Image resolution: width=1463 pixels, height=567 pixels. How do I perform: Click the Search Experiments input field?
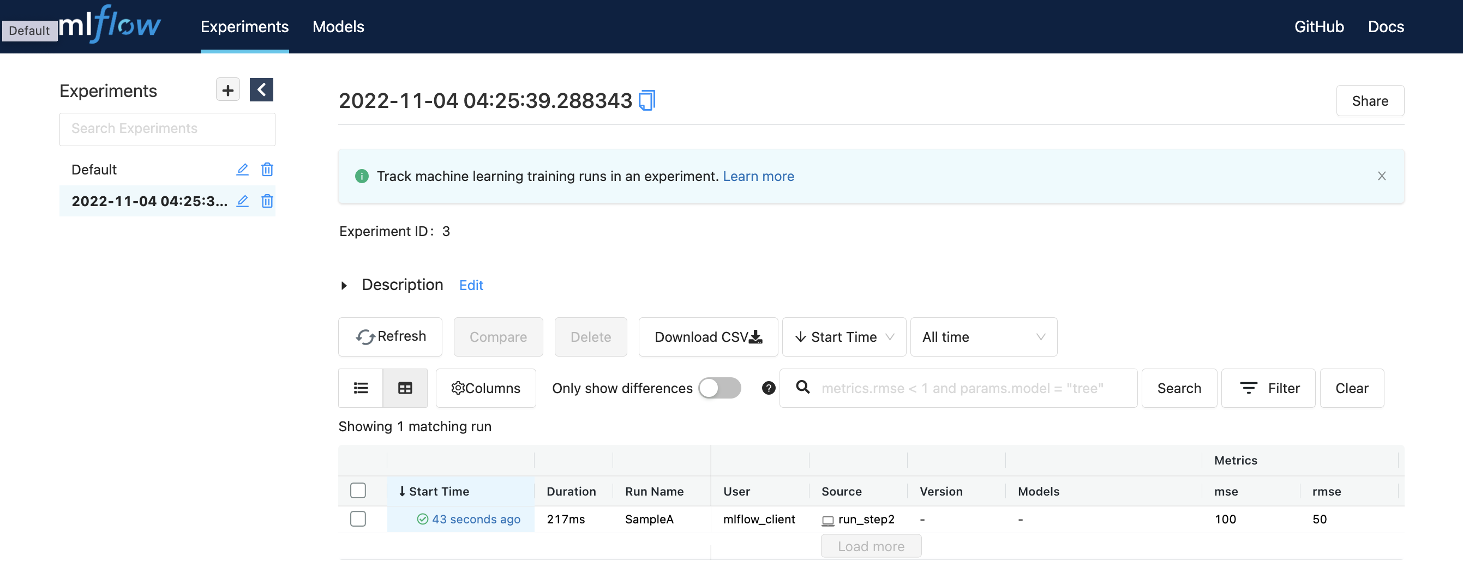167,129
